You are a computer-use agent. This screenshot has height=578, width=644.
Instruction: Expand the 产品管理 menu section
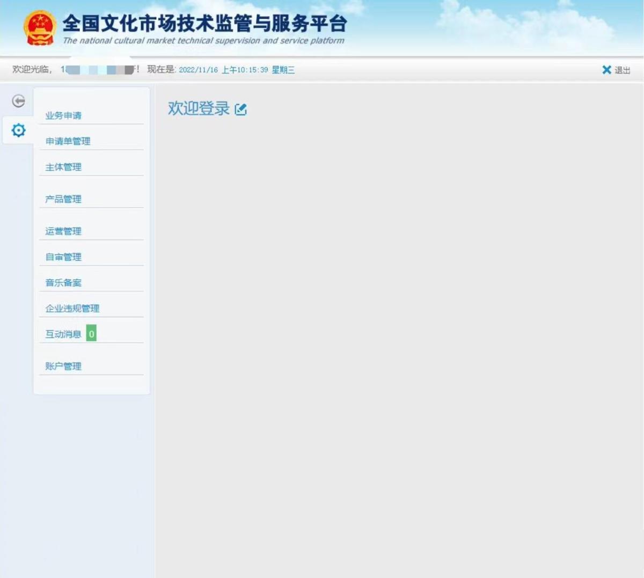(x=63, y=199)
